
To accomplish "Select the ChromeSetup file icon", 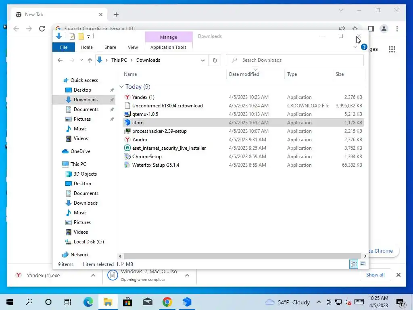I will pos(127,156).
